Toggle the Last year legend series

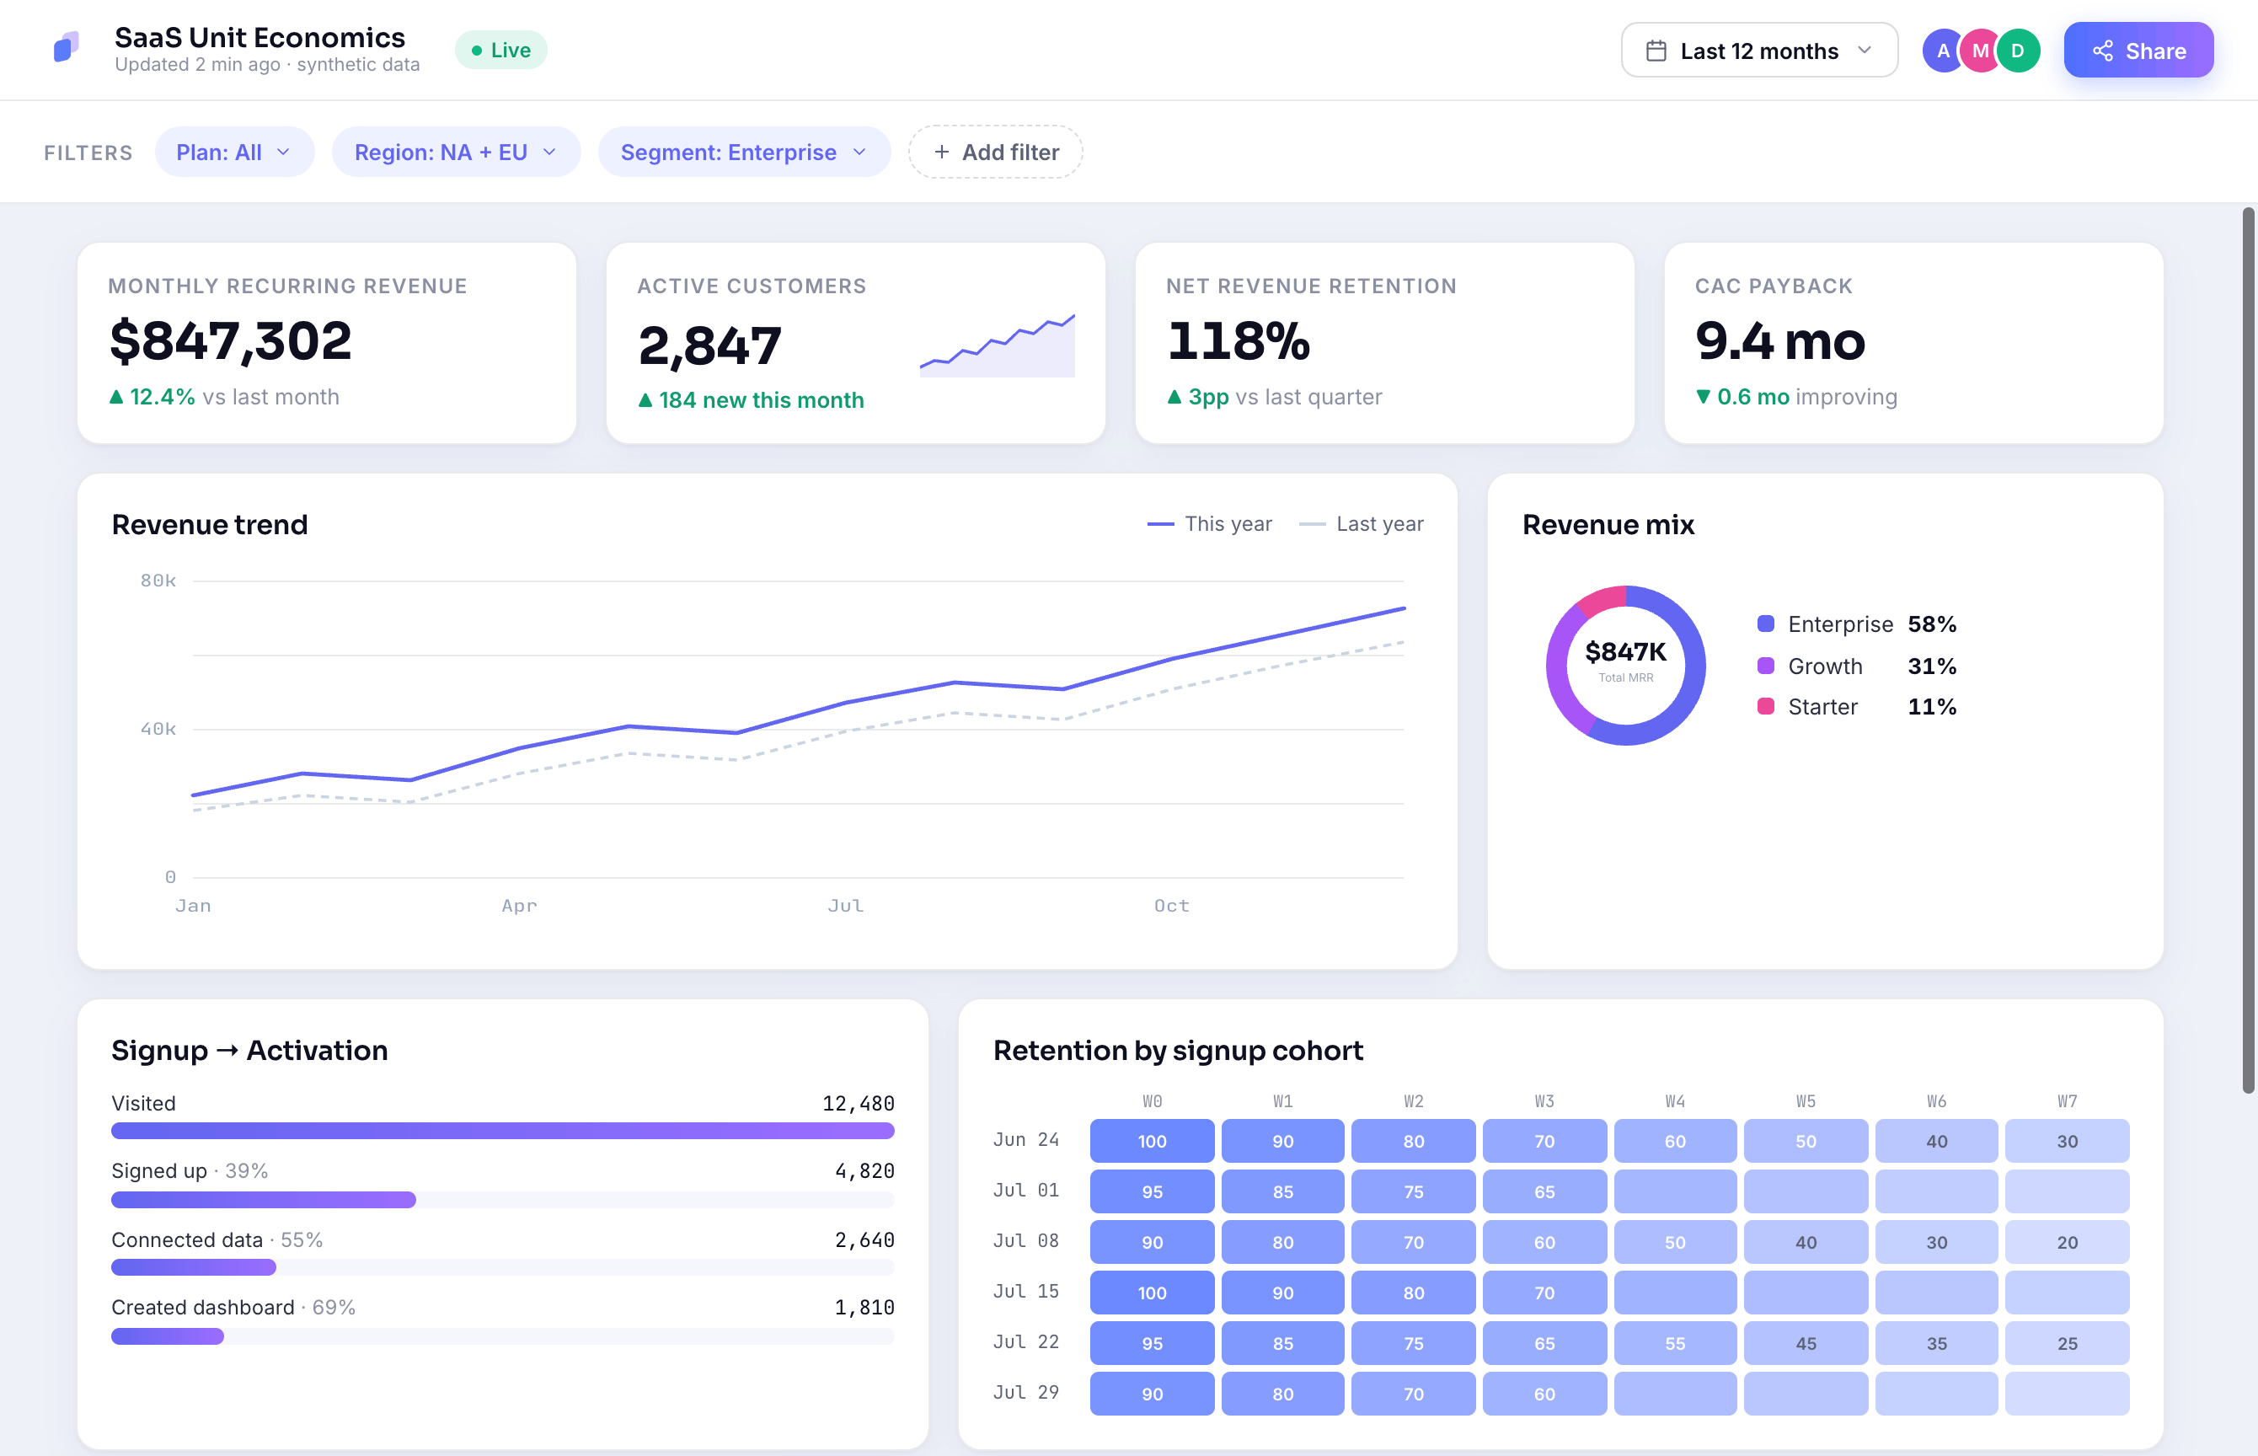pyautogui.click(x=1360, y=524)
